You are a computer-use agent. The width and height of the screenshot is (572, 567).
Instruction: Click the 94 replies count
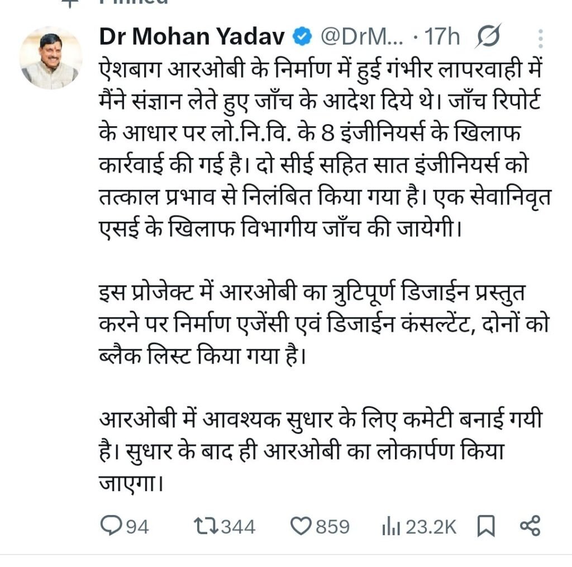click(137, 526)
